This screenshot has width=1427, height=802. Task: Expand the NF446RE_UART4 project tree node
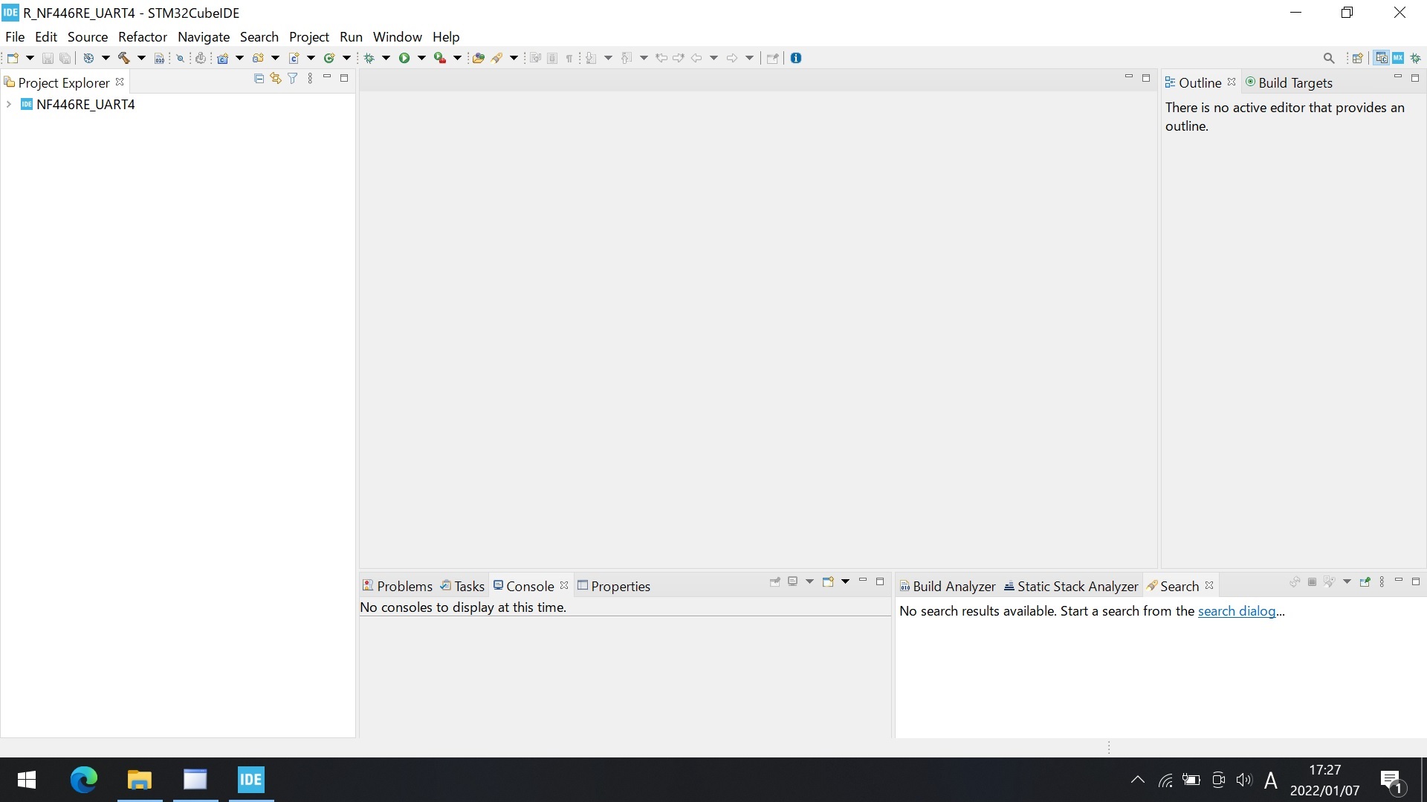point(9,105)
